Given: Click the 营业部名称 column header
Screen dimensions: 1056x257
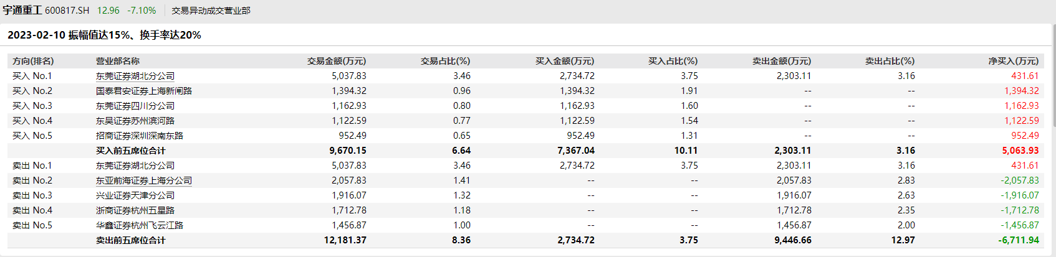Looking at the screenshot, I should pyautogui.click(x=118, y=61).
